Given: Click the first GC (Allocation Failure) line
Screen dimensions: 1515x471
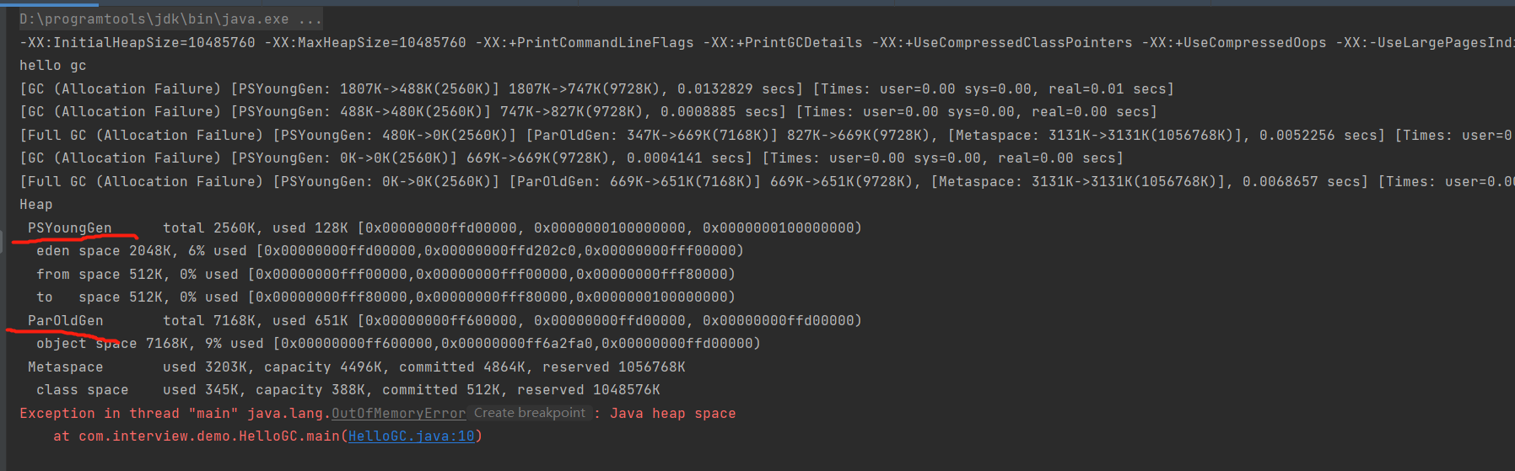Looking at the screenshot, I should (x=597, y=89).
